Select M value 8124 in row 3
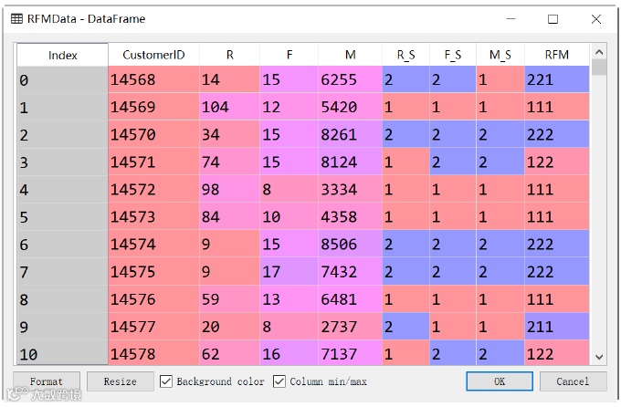Screen dimensions: 621x407 coord(350,162)
